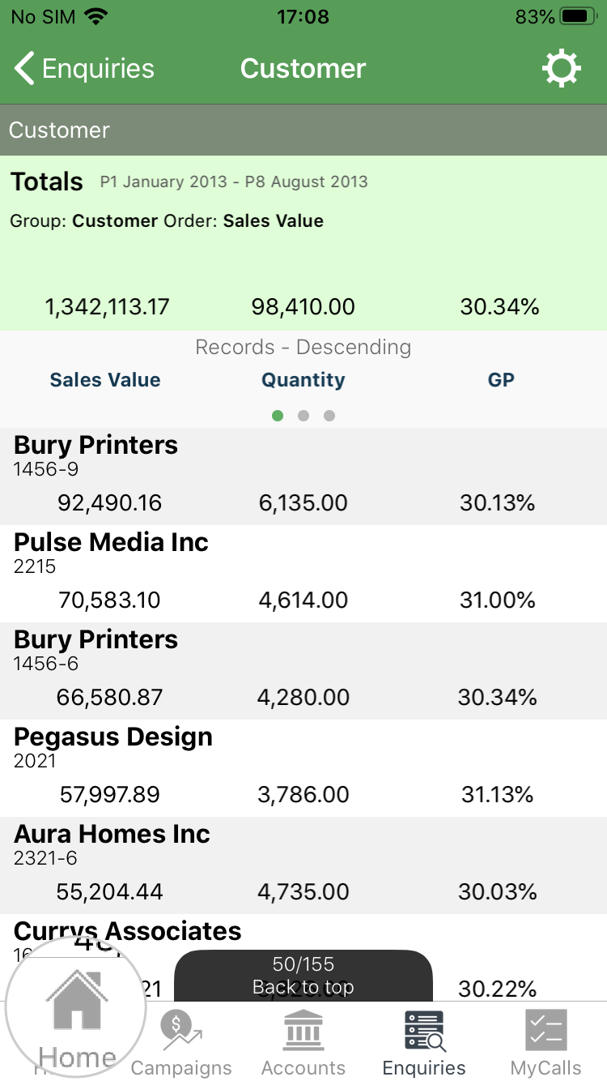Select the second page indicator dot
The image size is (607, 1081).
[303, 416]
